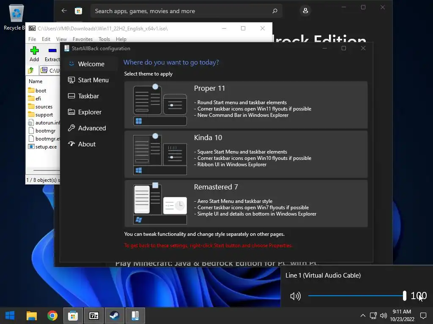
Task: Click the Microsoft Store search magnifier icon
Action: coord(274,11)
